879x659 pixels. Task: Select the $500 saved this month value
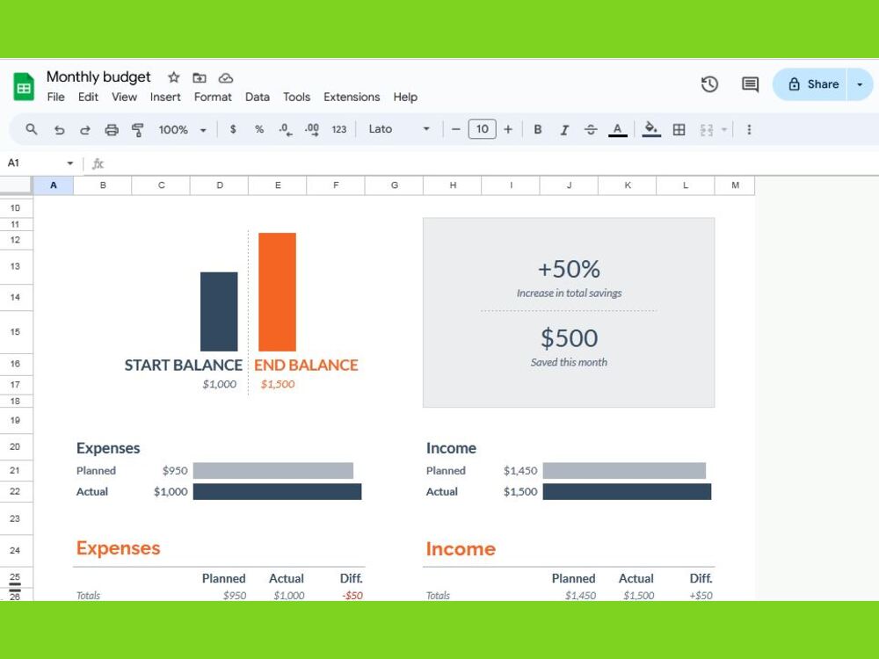click(569, 338)
